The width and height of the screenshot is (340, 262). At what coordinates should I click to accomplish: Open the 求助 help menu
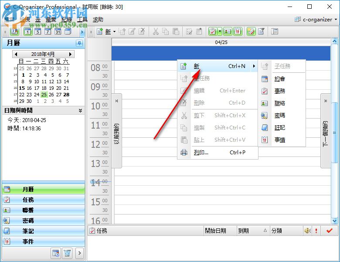[98, 20]
